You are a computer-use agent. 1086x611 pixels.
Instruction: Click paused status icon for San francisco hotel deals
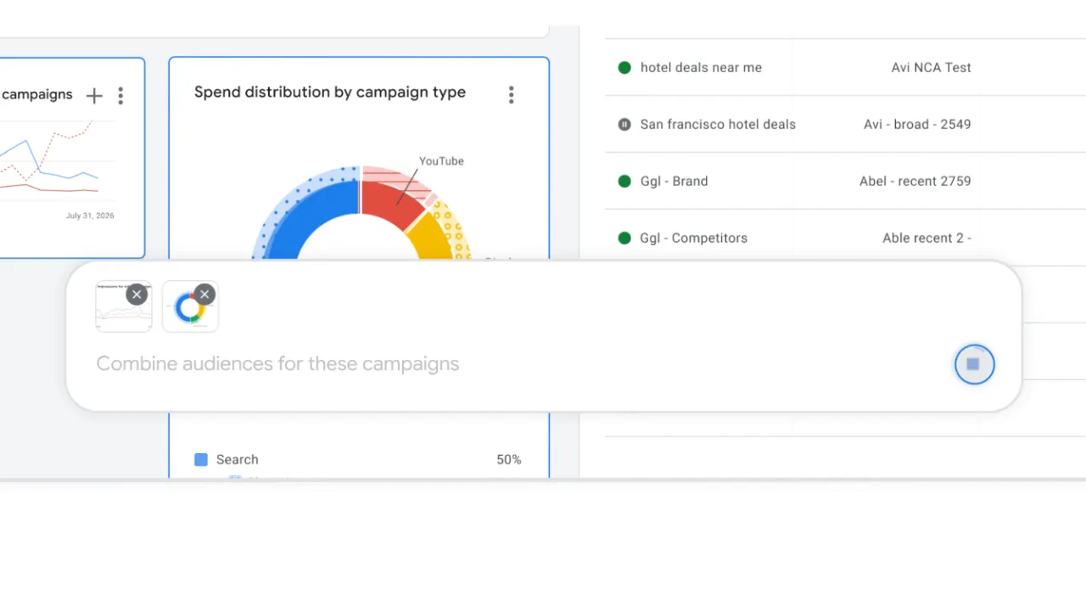tap(624, 125)
